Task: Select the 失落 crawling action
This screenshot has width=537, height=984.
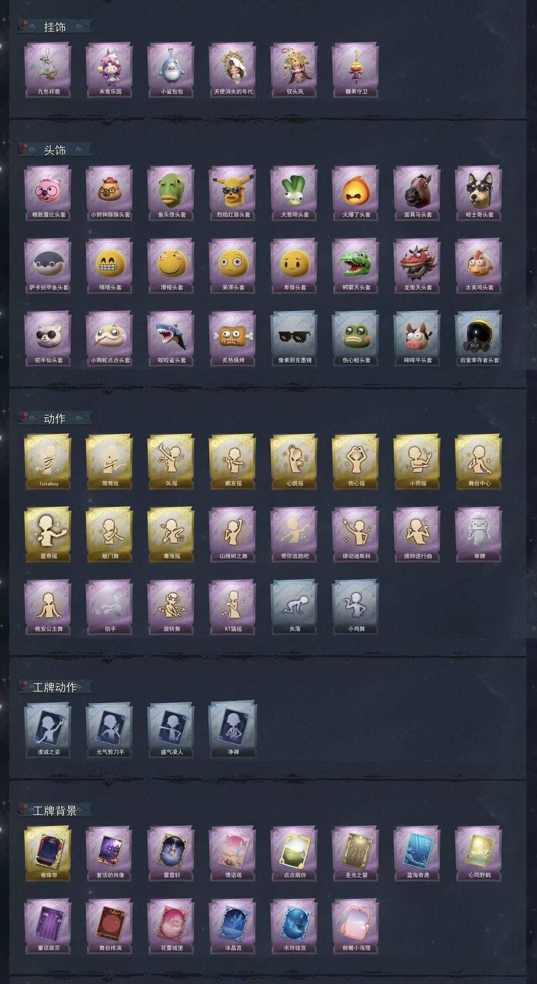Action: (294, 607)
